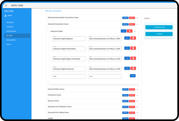Viewport: 179px width, 121px height.
Task: Collapse the Advanced Conversation Course section
Action: [138, 24]
